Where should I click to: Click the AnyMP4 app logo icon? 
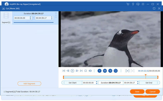click(x=7, y=4)
